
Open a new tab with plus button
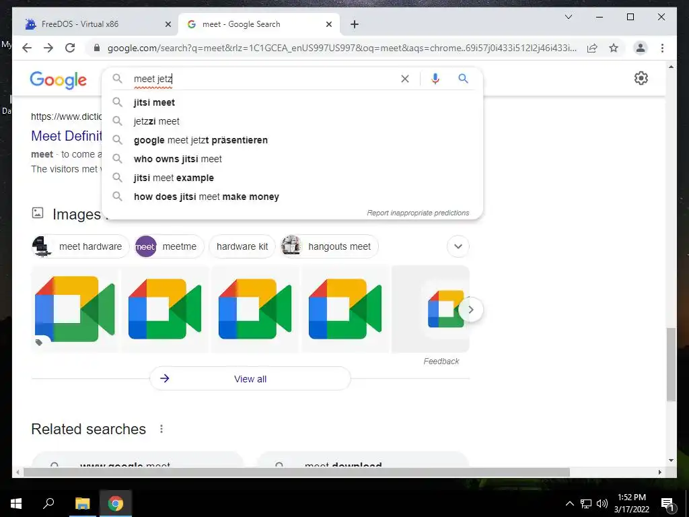pos(355,24)
